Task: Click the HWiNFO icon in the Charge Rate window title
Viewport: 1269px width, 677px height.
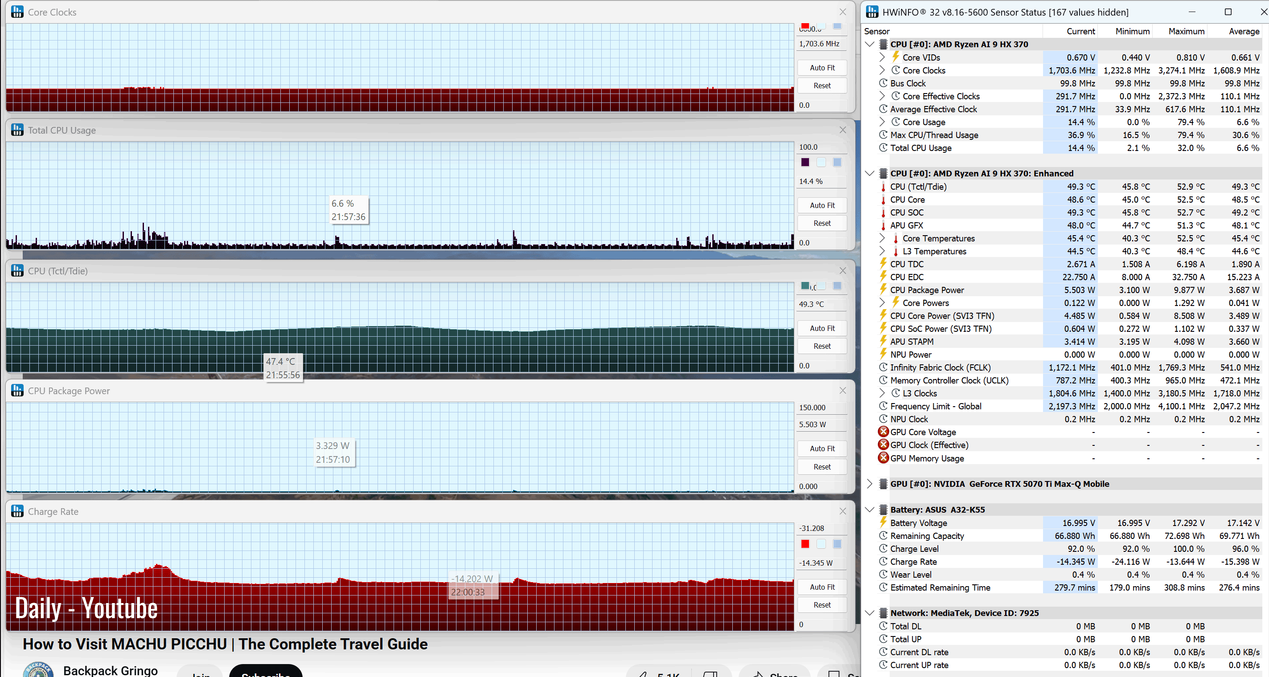Action: click(x=17, y=511)
